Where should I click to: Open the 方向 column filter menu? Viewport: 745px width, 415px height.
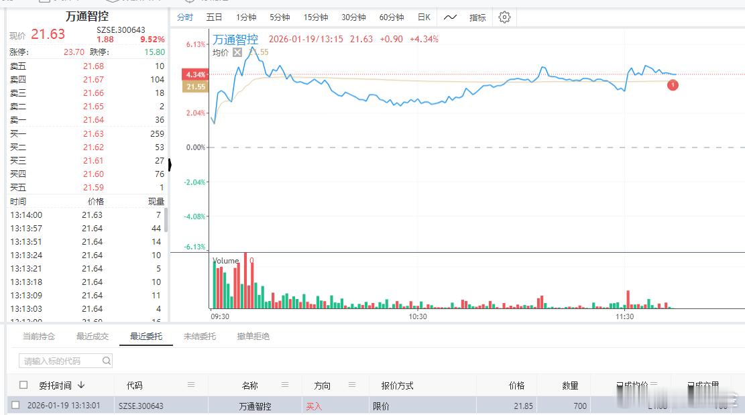pyautogui.click(x=352, y=385)
